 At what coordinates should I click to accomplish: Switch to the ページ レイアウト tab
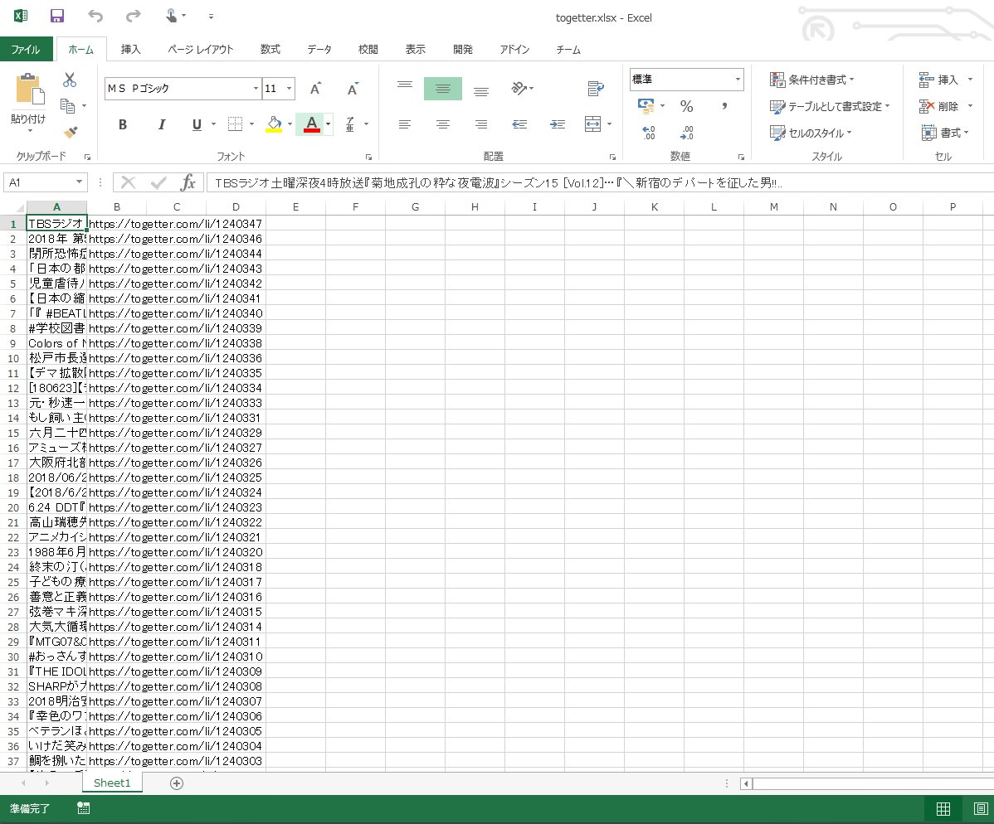200,50
